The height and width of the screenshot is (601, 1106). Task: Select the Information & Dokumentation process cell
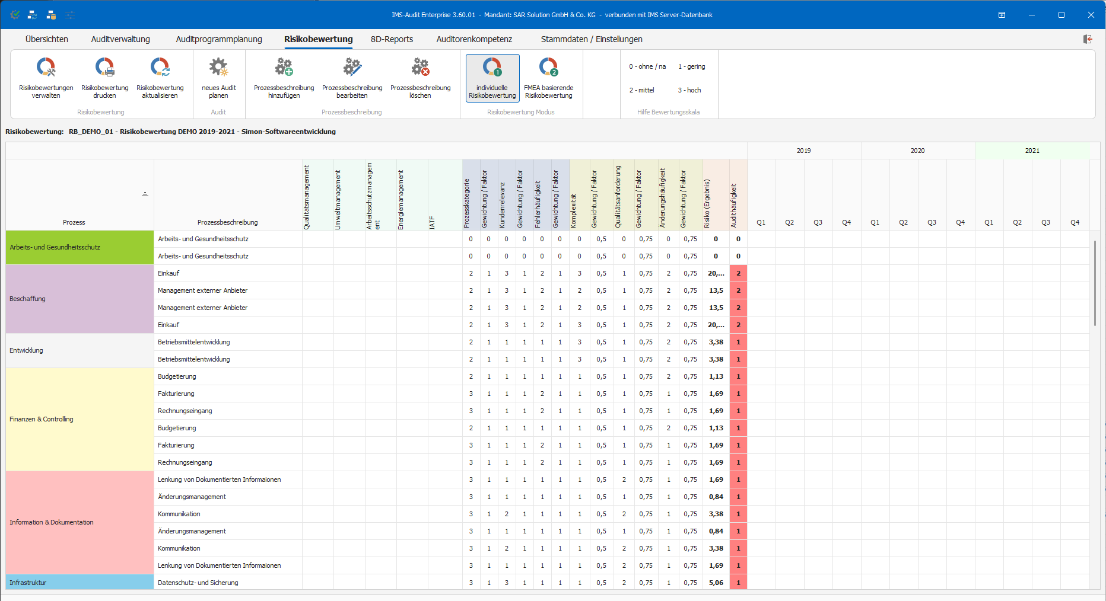80,522
